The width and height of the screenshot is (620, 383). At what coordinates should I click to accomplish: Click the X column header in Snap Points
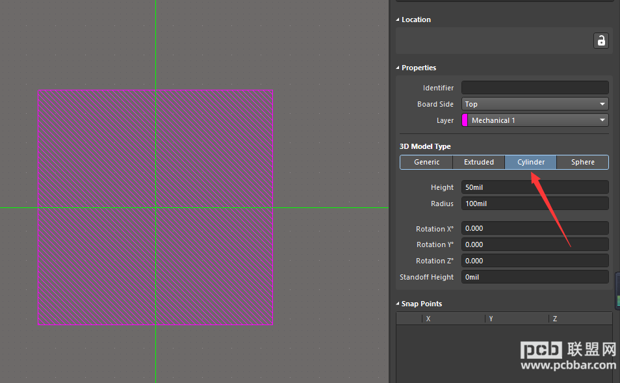pyautogui.click(x=453, y=319)
